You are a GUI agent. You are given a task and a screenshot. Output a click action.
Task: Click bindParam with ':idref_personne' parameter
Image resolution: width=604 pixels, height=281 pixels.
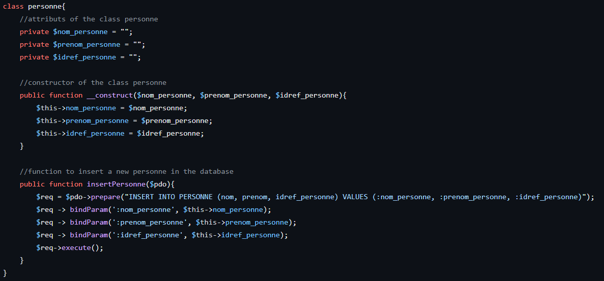pos(162,235)
